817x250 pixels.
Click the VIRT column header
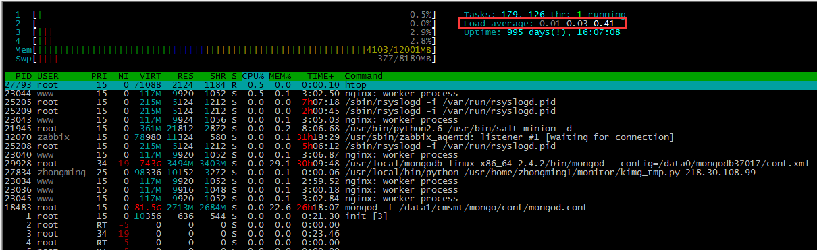(150, 76)
